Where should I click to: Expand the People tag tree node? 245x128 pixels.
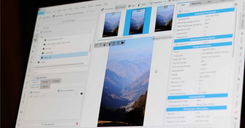click(x=36, y=63)
